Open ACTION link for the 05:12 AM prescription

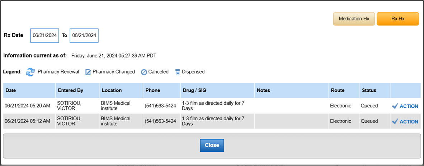(x=409, y=122)
